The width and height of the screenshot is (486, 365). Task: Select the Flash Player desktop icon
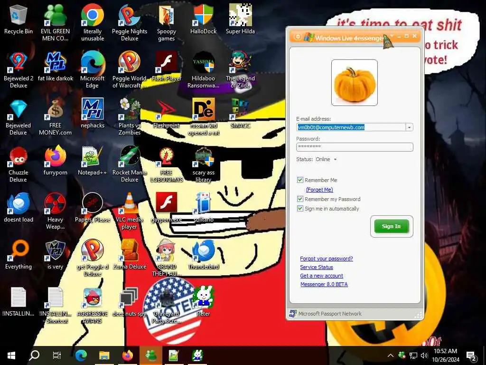click(x=167, y=67)
